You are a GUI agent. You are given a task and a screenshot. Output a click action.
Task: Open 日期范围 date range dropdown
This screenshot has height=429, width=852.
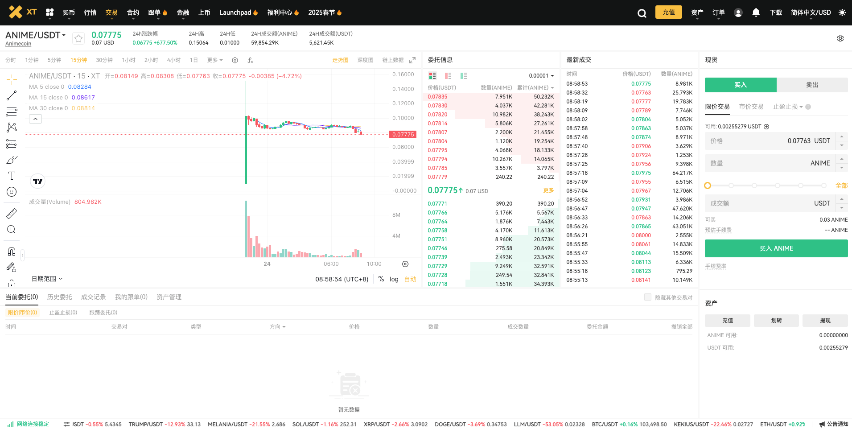47,279
